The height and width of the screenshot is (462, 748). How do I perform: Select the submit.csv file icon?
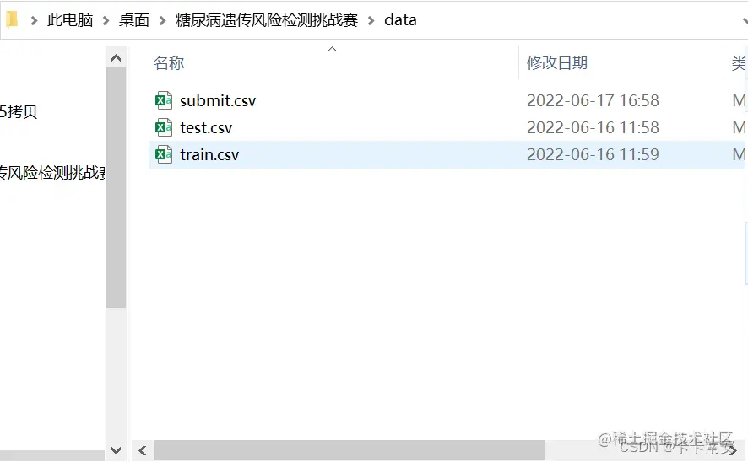click(164, 100)
